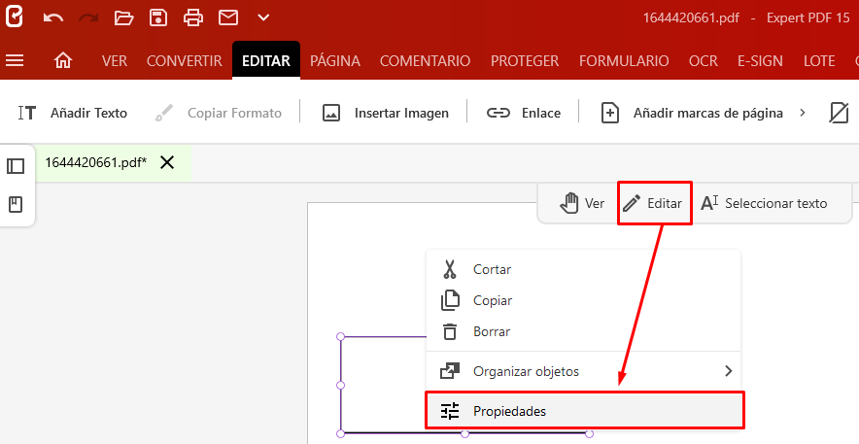The image size is (859, 444).
Task: Click Añadir marcas de página
Action: coord(692,113)
